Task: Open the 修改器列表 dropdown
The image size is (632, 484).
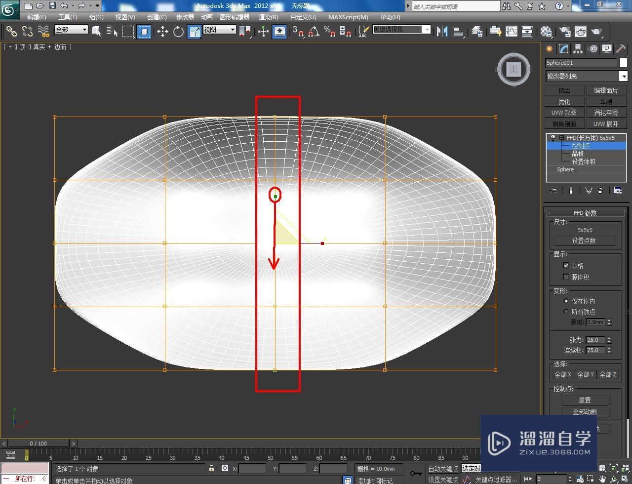Action: [623, 76]
